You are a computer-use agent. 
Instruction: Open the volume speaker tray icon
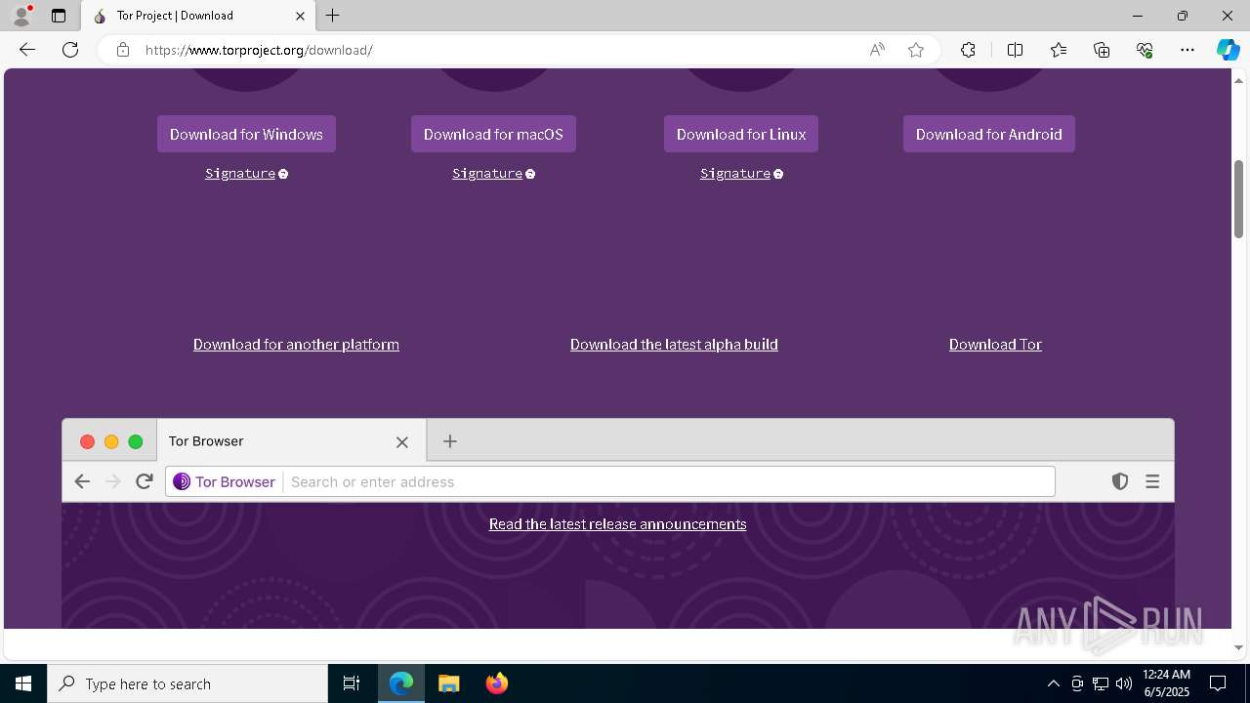pyautogui.click(x=1124, y=683)
